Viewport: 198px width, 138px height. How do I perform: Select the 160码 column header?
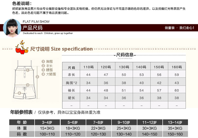[177, 66]
